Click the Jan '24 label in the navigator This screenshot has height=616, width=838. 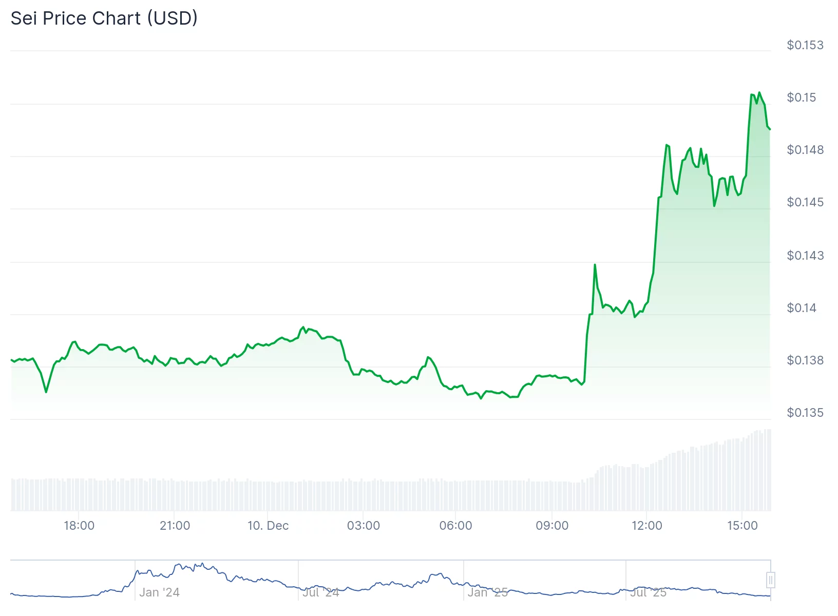pyautogui.click(x=160, y=592)
